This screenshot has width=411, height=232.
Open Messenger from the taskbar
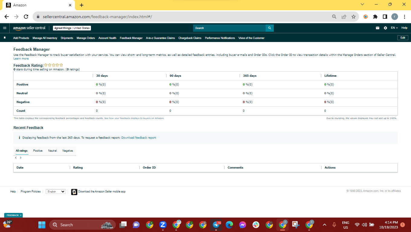pyautogui.click(x=243, y=225)
